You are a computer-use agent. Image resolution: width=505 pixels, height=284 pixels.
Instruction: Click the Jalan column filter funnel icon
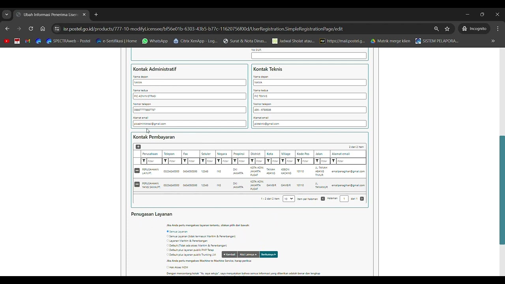coord(317,161)
